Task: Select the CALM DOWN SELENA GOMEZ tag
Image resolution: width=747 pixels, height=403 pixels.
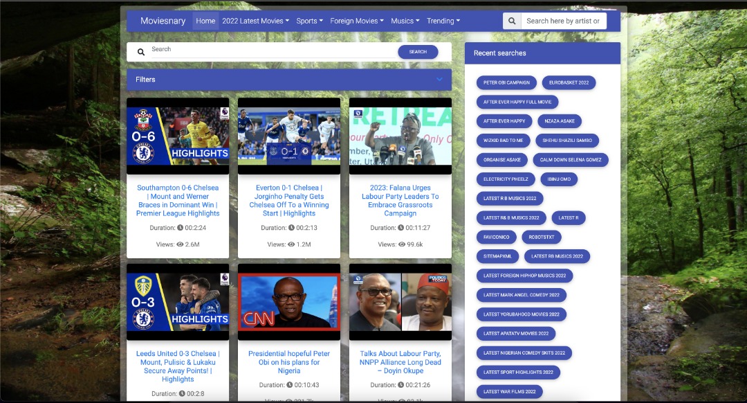Action: (571, 160)
